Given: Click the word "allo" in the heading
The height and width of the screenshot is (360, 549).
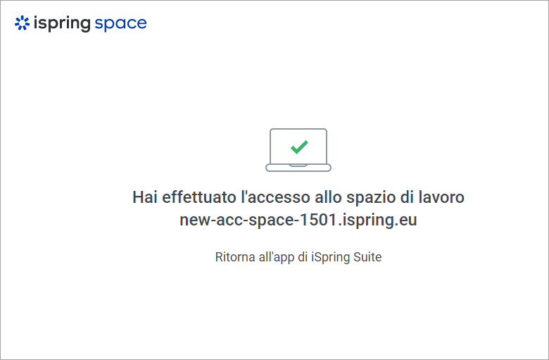Looking at the screenshot, I should [x=317, y=197].
